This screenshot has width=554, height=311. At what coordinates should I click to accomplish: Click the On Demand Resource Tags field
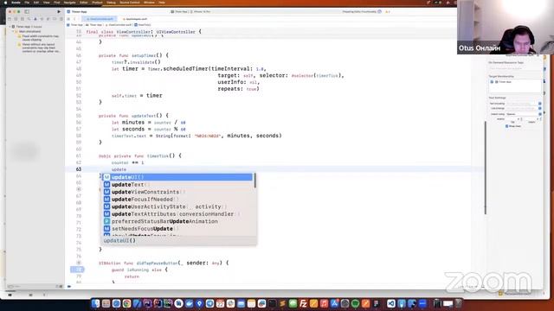tap(514, 68)
